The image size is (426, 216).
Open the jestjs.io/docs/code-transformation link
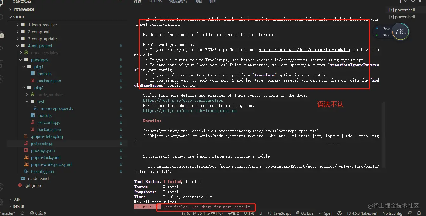click(189, 111)
